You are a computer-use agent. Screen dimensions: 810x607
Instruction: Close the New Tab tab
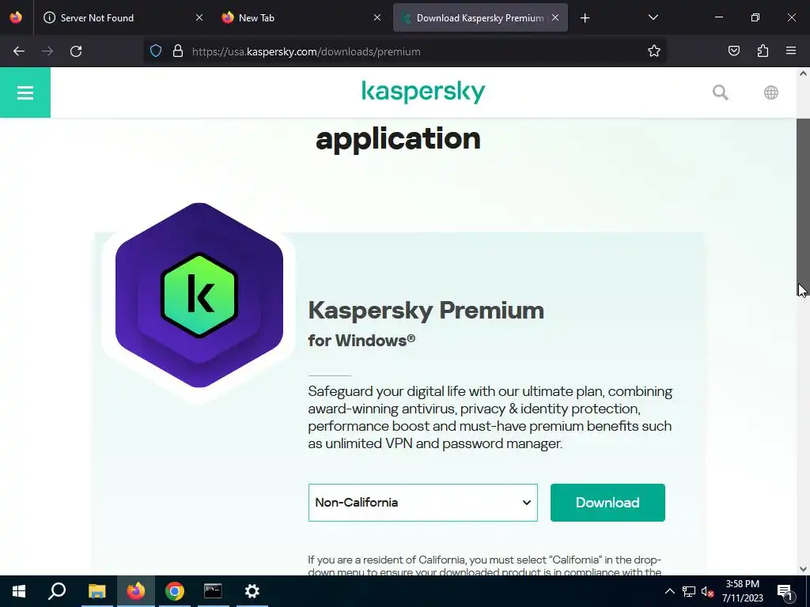click(x=377, y=17)
